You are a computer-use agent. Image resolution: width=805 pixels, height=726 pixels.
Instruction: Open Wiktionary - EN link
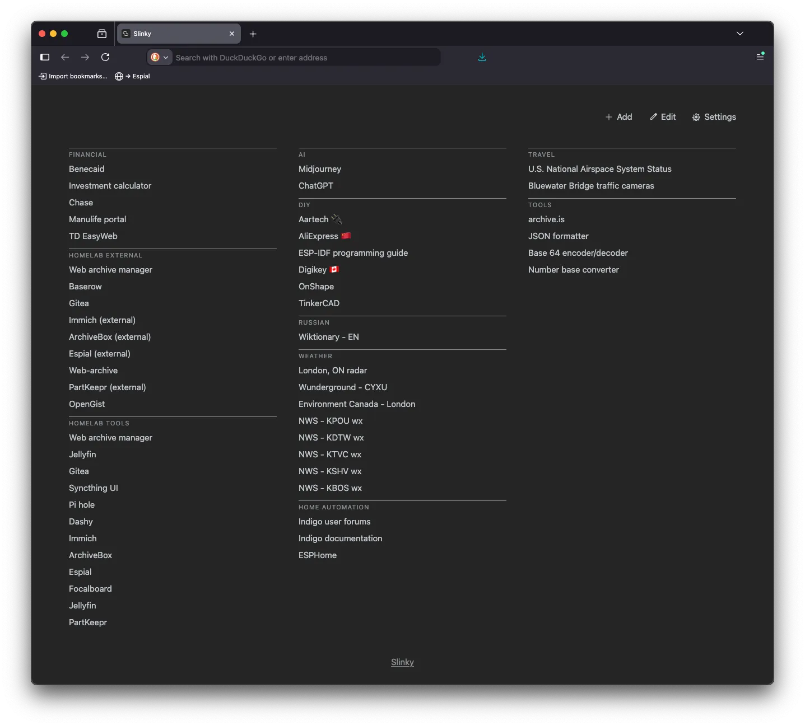[329, 337]
